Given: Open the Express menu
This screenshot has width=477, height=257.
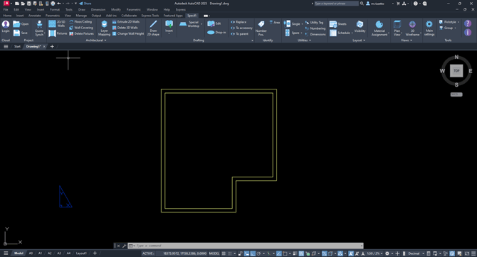Looking at the screenshot, I should [x=180, y=10].
